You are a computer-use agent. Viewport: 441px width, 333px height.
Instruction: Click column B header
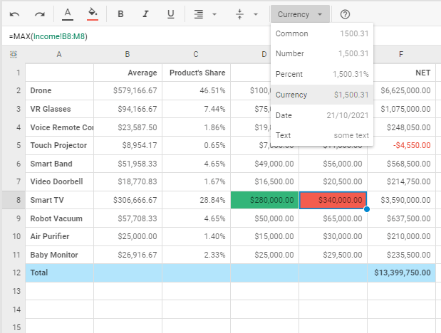coord(128,54)
